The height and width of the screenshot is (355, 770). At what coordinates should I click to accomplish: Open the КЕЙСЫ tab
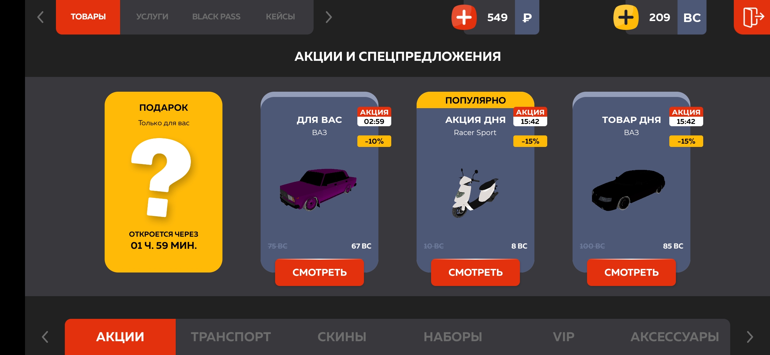[x=280, y=17]
